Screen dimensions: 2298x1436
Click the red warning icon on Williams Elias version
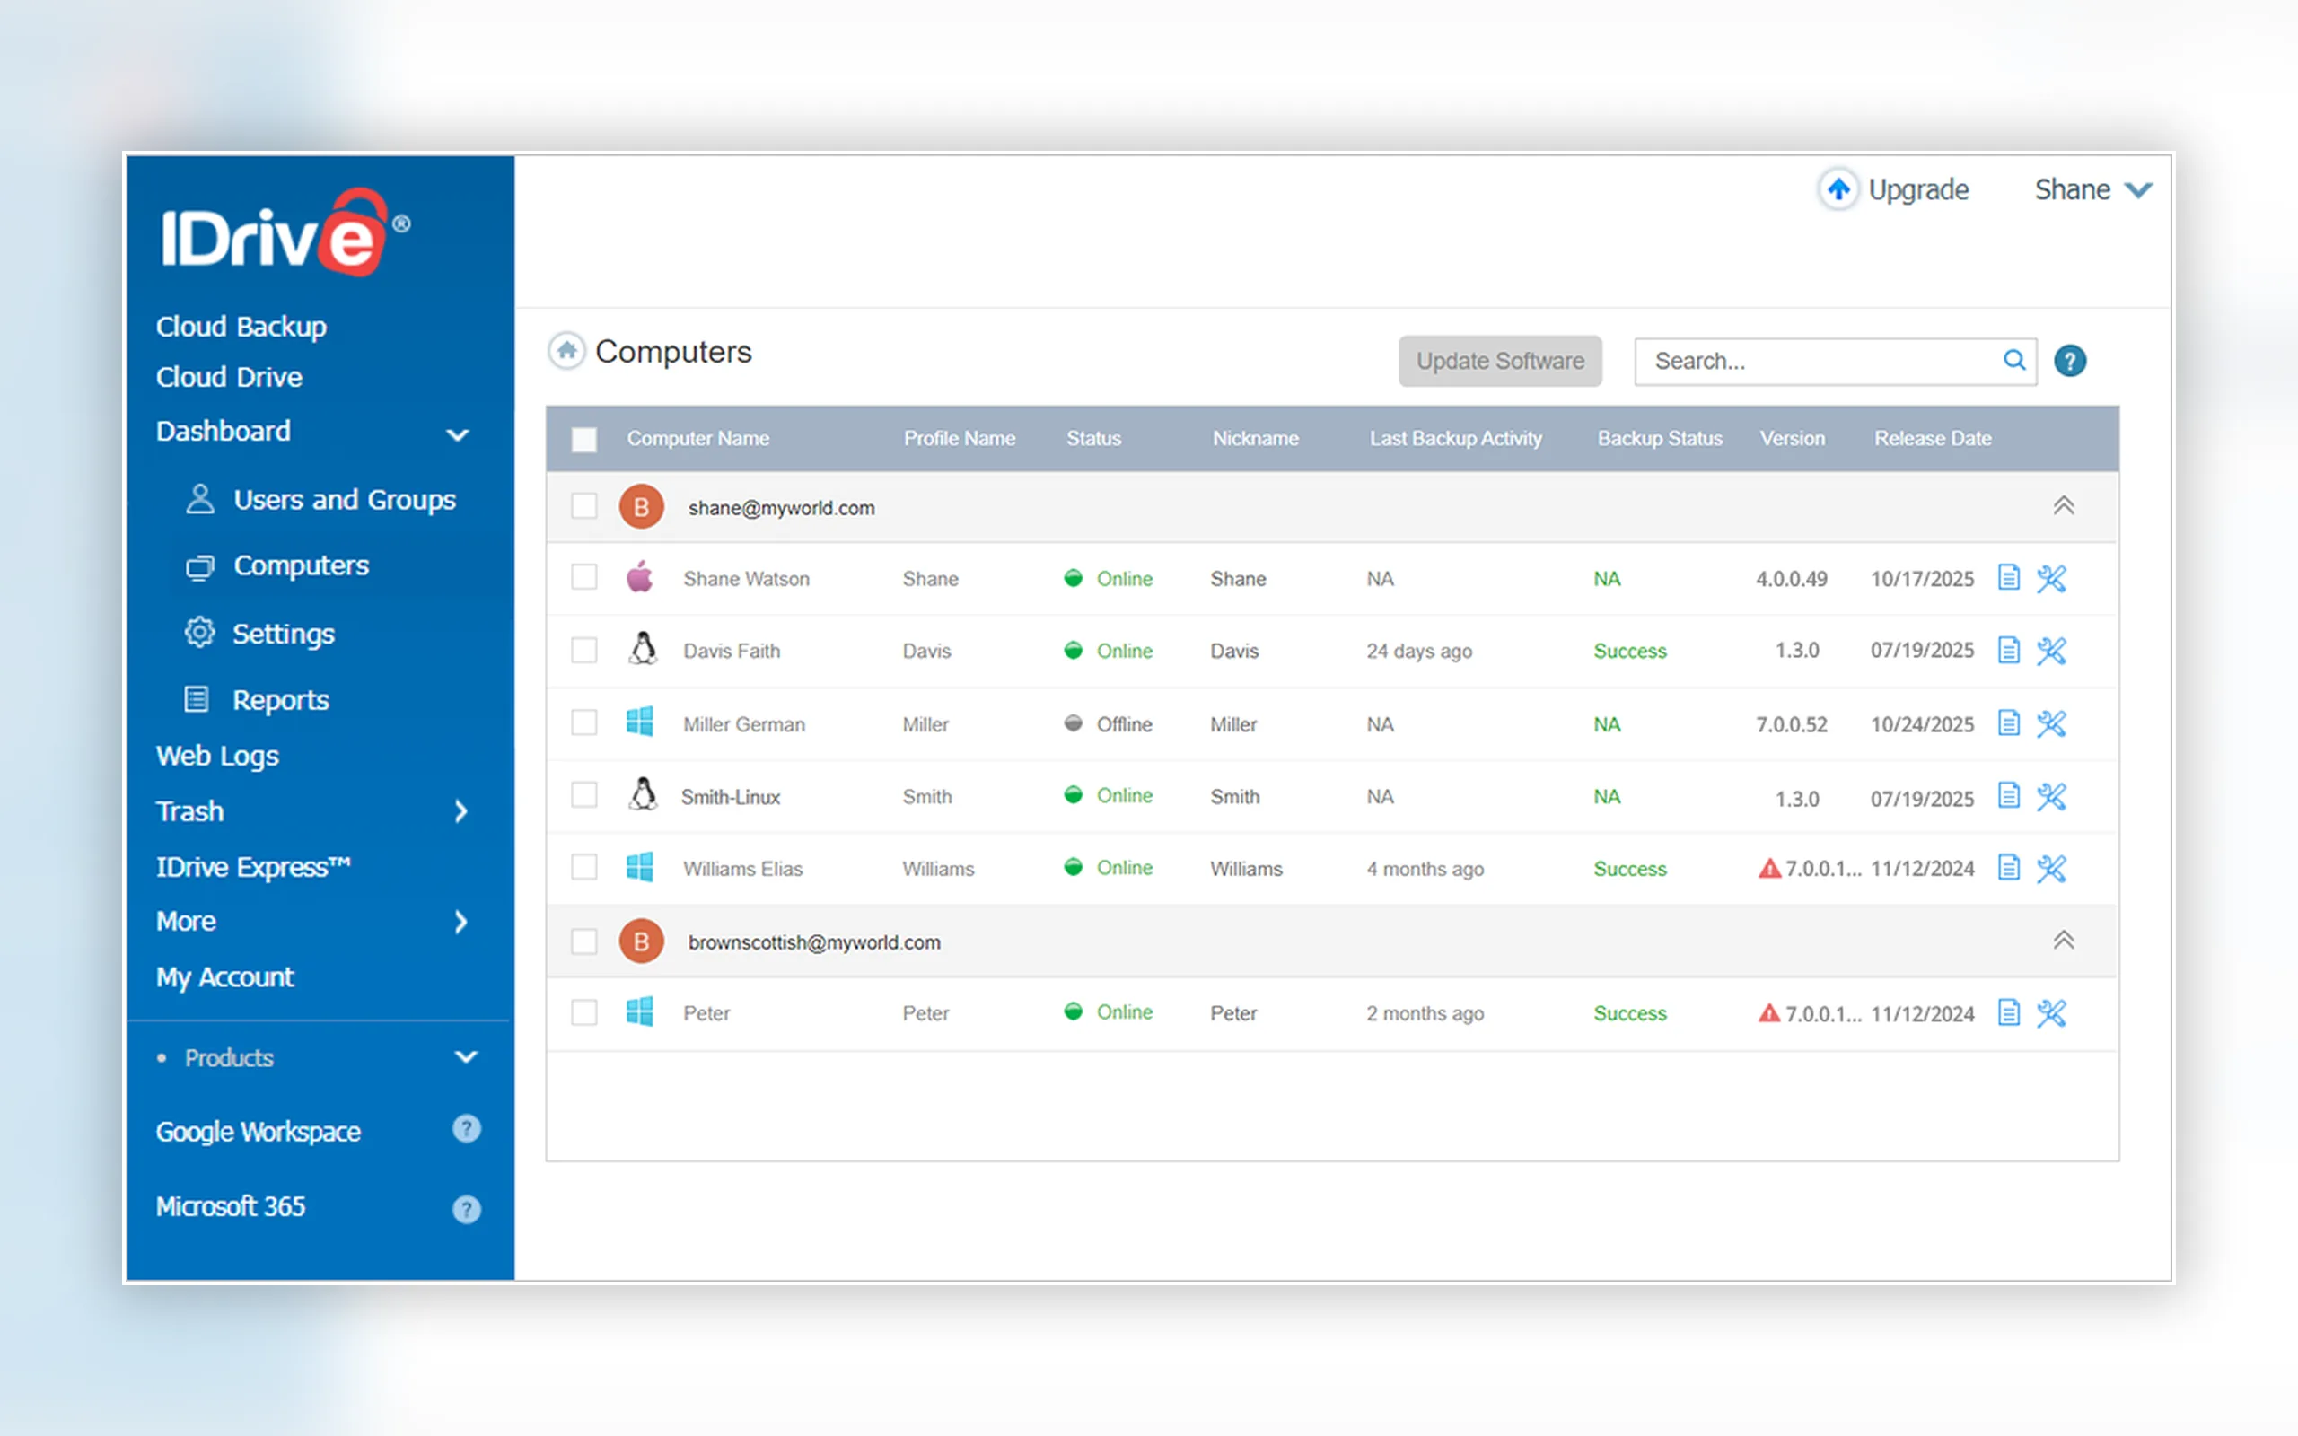1769,868
